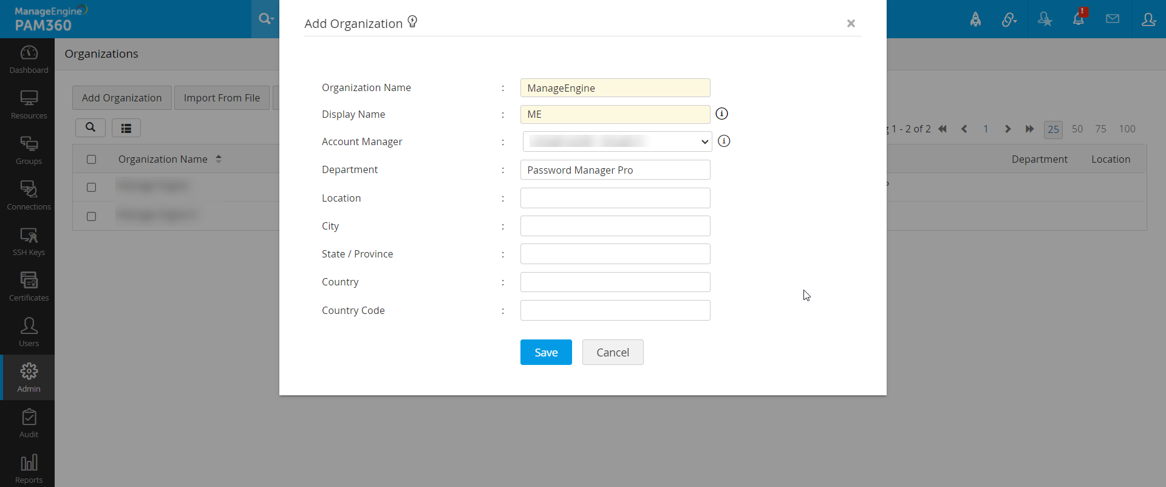Show 25 rows per page
Viewport: 1166px width, 487px height.
1053,129
